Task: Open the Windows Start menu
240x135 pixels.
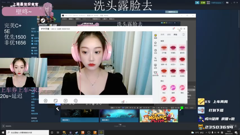Action: 3,132
